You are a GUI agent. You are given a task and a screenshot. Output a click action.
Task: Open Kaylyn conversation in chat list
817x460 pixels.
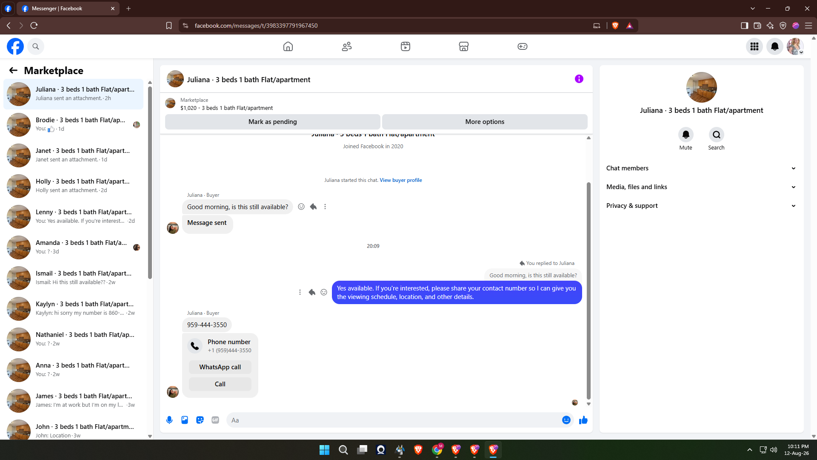(73, 309)
